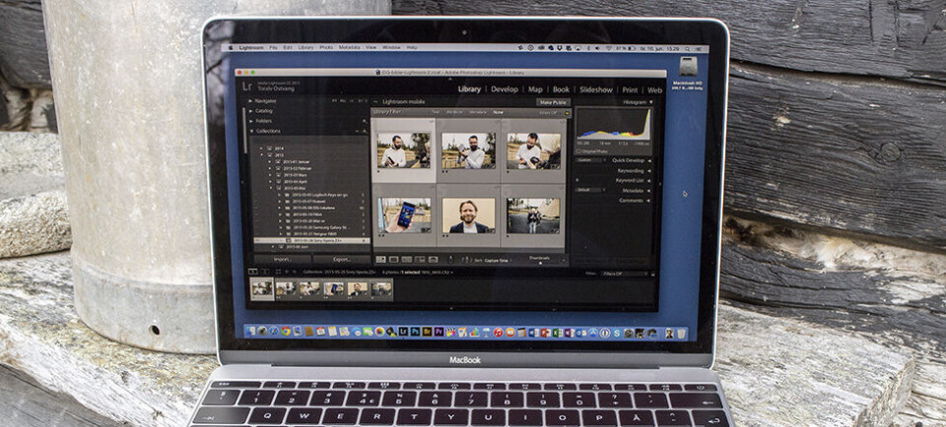Viewport: 946px width, 427px height.
Task: Select the Painter spray can tool
Action: pyautogui.click(x=450, y=259)
